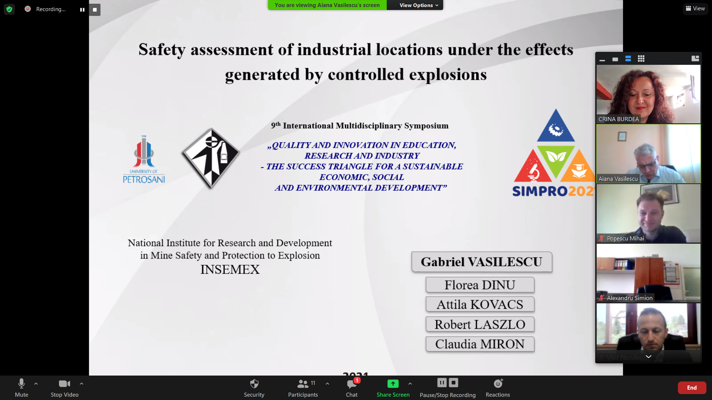Click Gabriel VASILESCU name box on slide
The image size is (712, 400).
(482, 262)
